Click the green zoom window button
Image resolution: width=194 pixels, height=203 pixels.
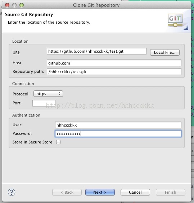click(22, 5)
